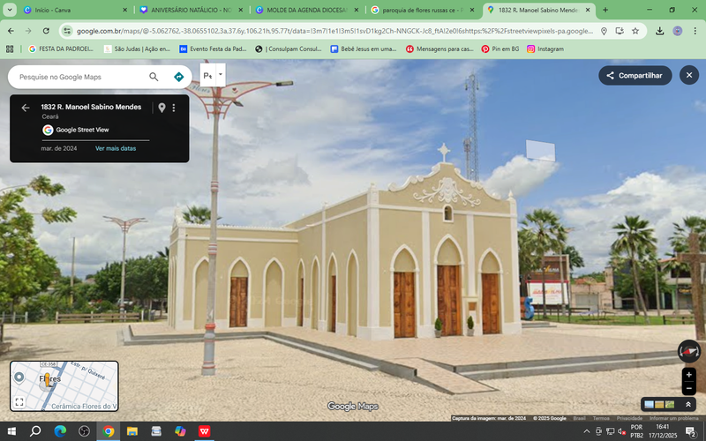Click the Google Street View logo icon
The height and width of the screenshot is (441, 706).
[48, 130]
